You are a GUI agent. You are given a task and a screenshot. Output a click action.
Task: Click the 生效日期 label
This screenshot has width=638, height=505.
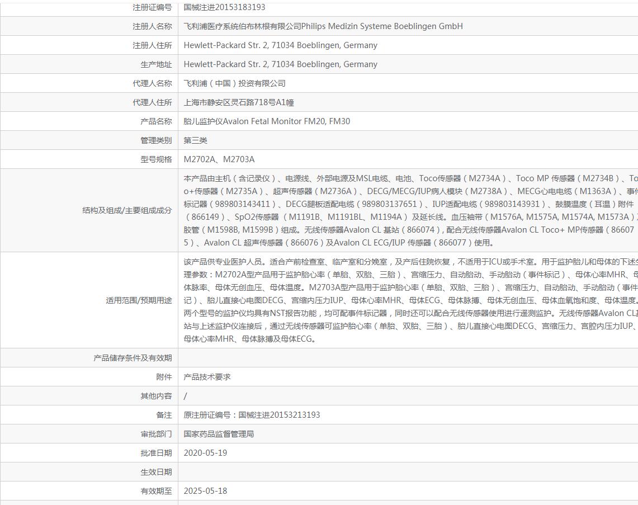click(x=156, y=472)
